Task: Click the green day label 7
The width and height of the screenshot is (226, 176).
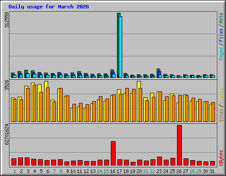Action: 54,171
